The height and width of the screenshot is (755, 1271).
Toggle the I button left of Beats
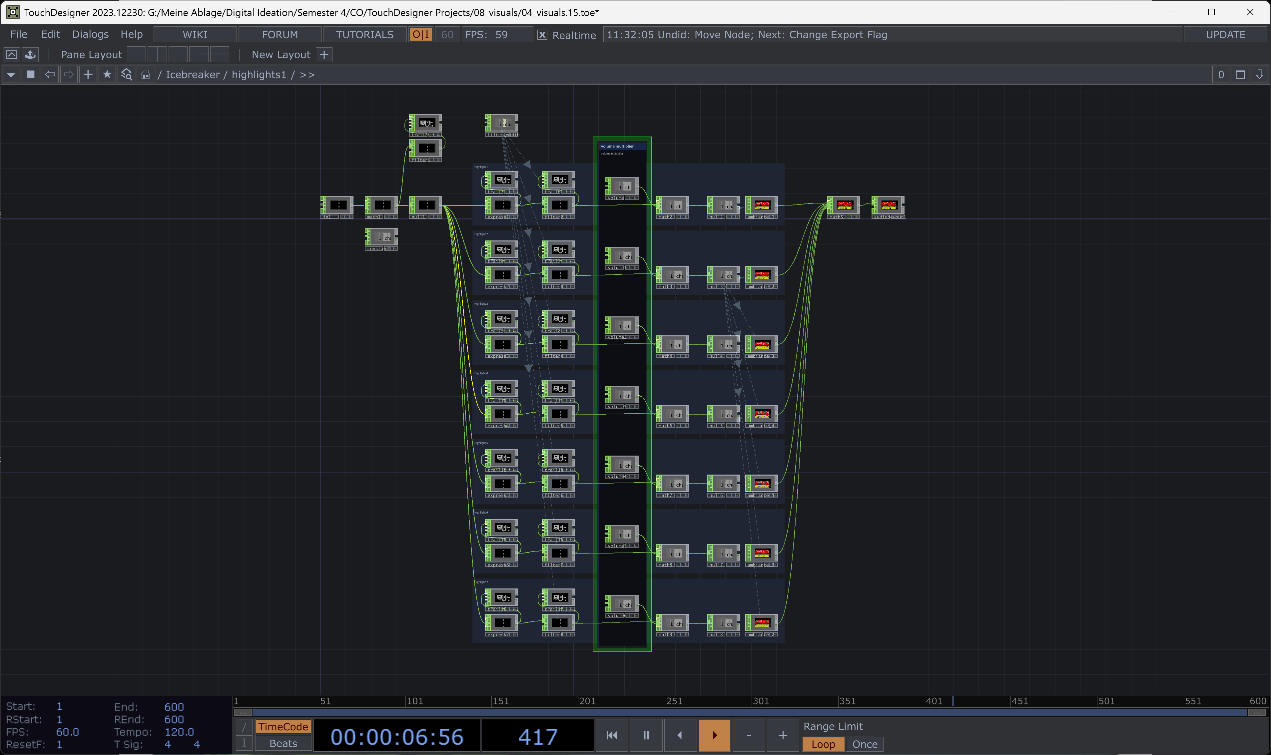point(244,743)
